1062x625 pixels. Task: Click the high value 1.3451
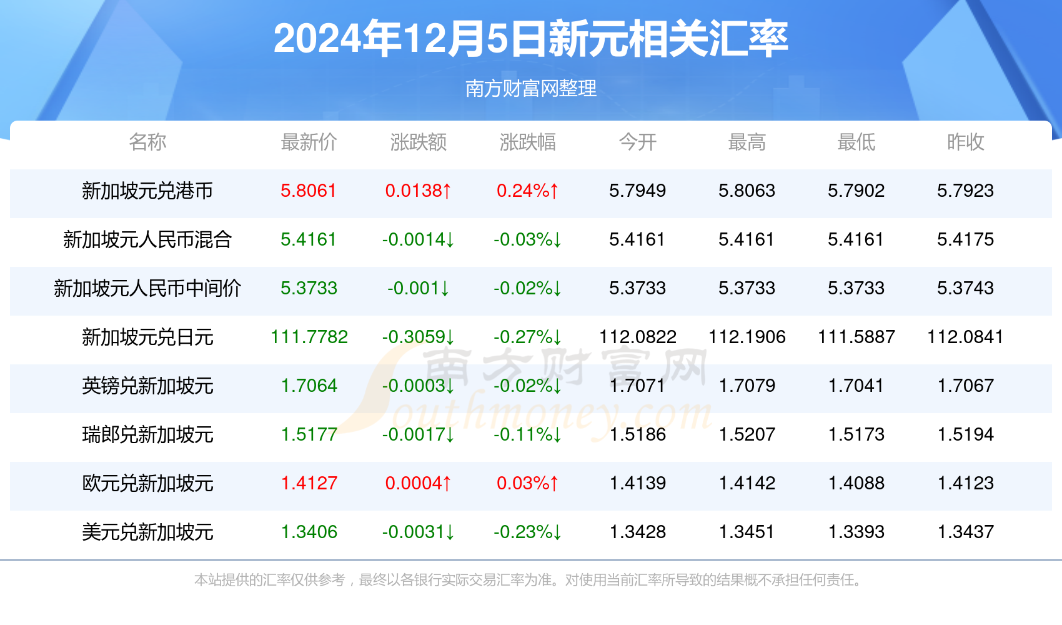(747, 532)
